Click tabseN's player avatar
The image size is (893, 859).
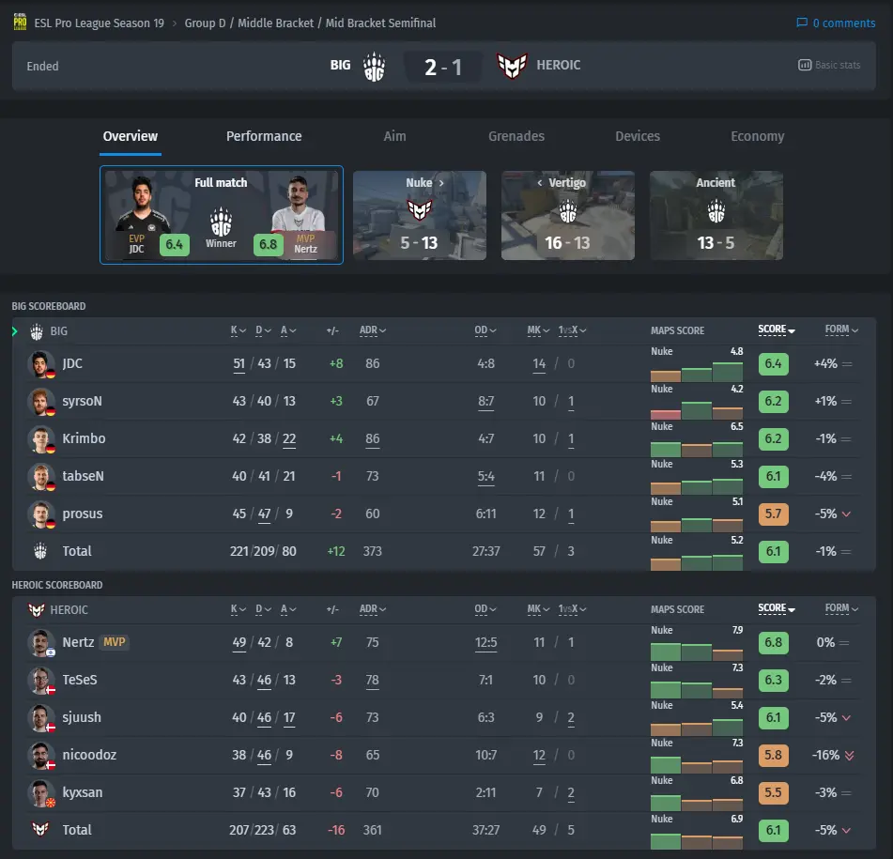[40, 477]
